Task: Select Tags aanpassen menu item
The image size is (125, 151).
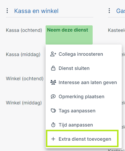Action: tap(84, 111)
